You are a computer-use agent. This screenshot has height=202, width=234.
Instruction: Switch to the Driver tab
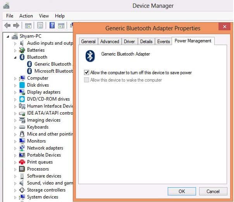[129, 42]
